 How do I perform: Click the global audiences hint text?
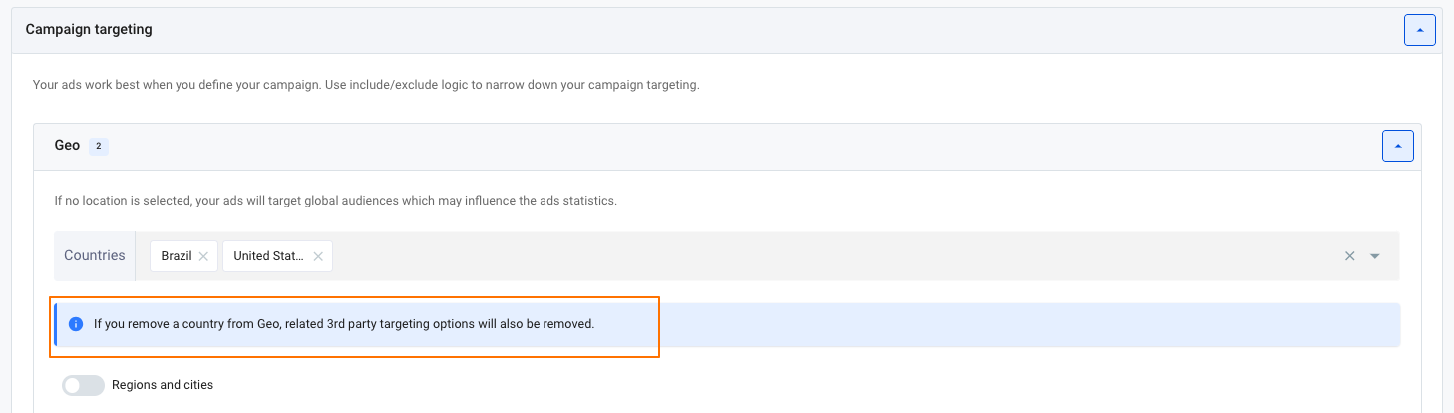[335, 200]
